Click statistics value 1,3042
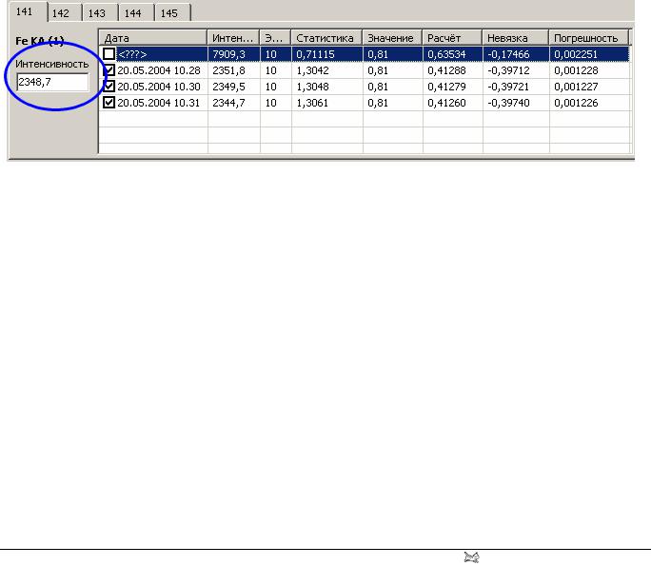This screenshot has width=651, height=566. [x=312, y=70]
